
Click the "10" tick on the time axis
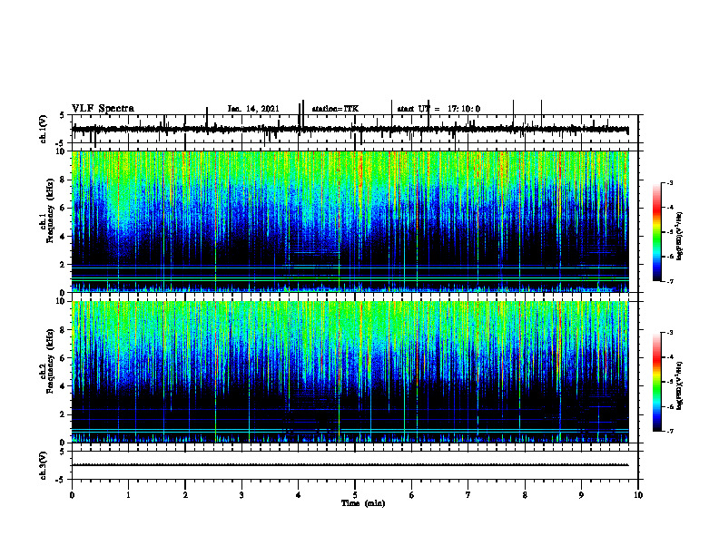tap(638, 495)
